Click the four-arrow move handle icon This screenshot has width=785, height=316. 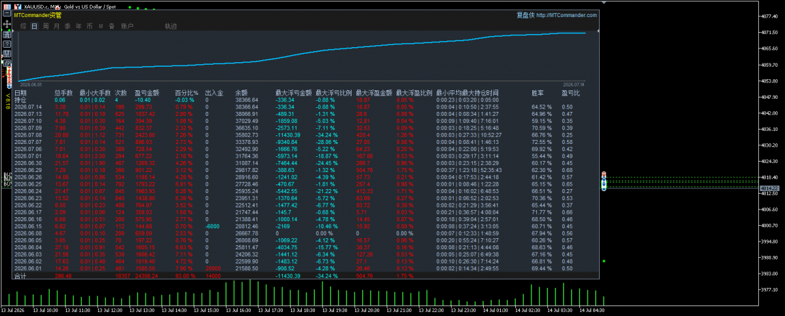pyautogui.click(x=7, y=24)
